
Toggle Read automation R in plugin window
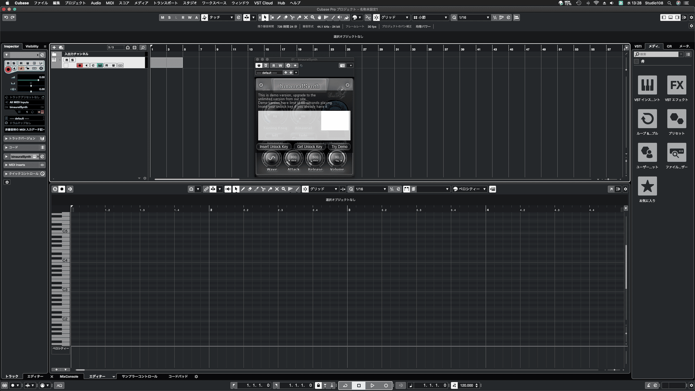coord(274,66)
